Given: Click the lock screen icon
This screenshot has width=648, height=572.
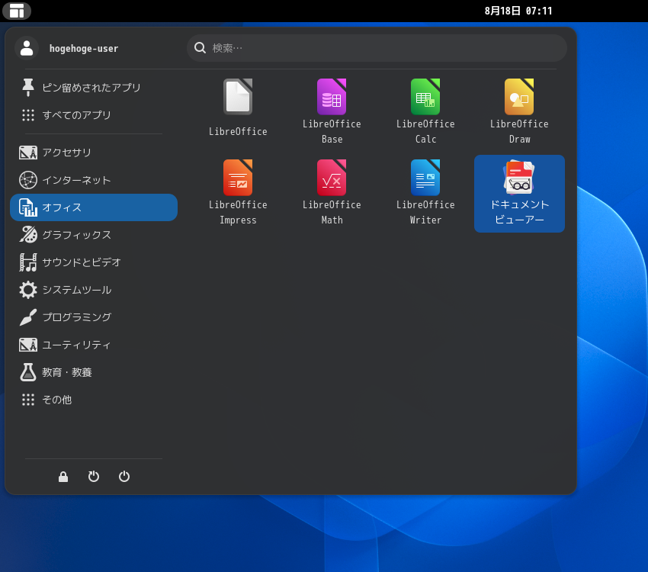Looking at the screenshot, I should 63,477.
